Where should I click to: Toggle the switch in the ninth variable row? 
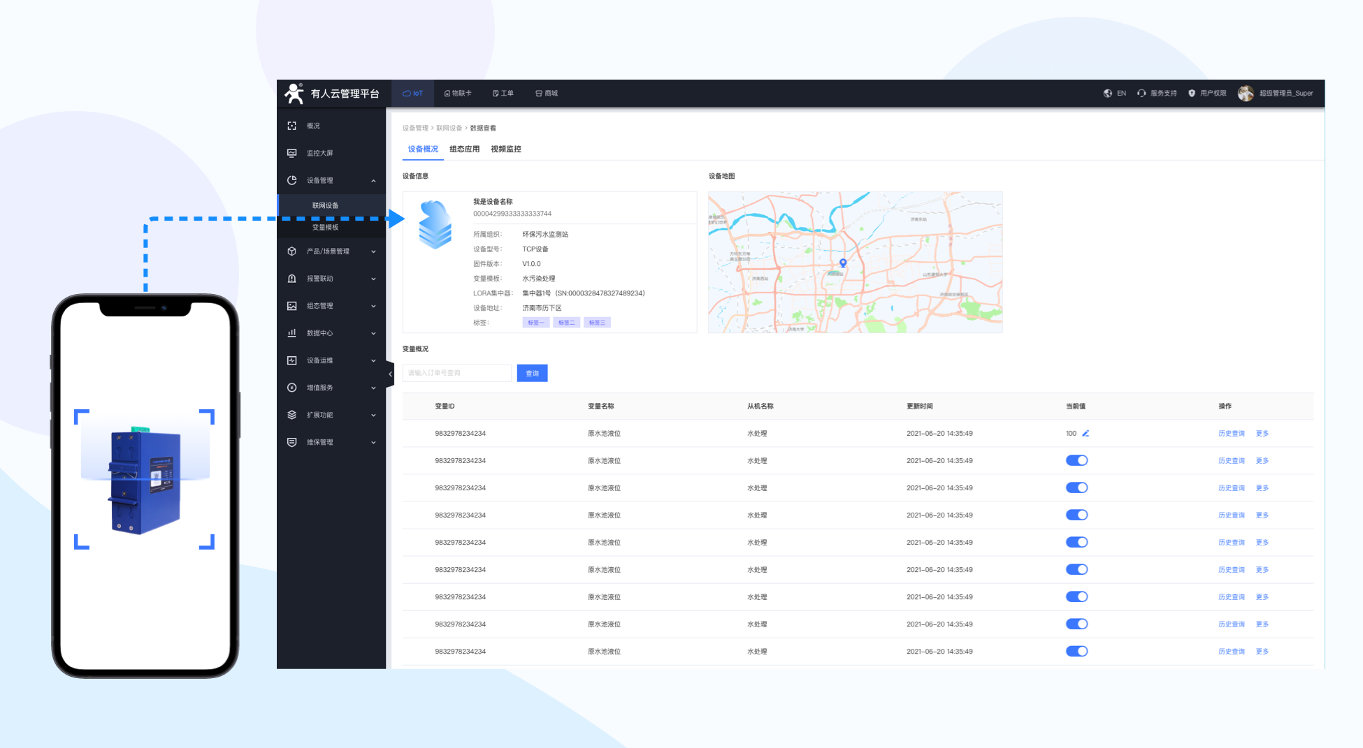point(1076,651)
